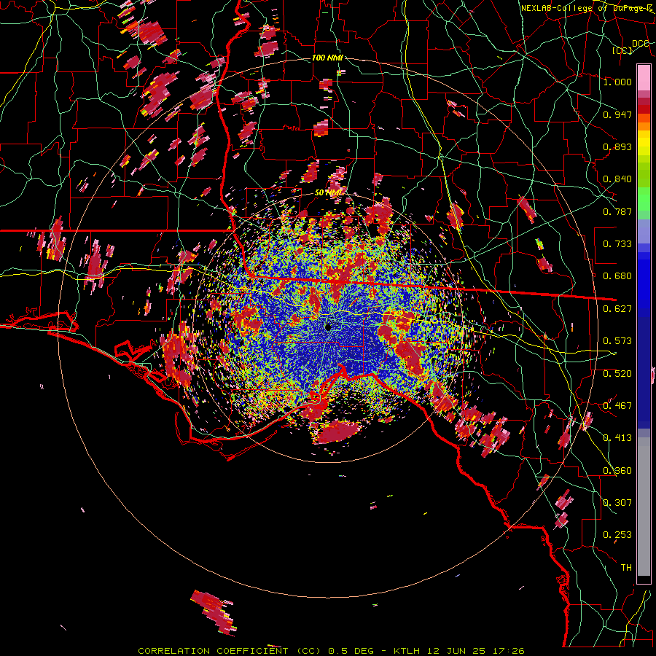Click the 0.467 color scale value
Image resolution: width=656 pixels, height=656 pixels.
(617, 406)
